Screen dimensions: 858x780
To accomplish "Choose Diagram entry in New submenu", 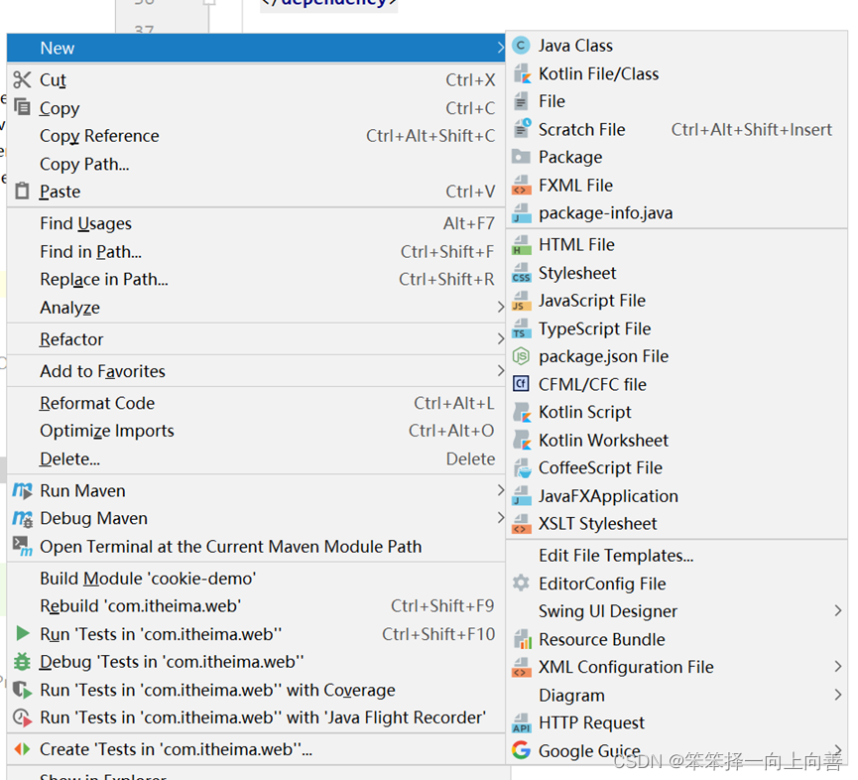I will 676,696.
